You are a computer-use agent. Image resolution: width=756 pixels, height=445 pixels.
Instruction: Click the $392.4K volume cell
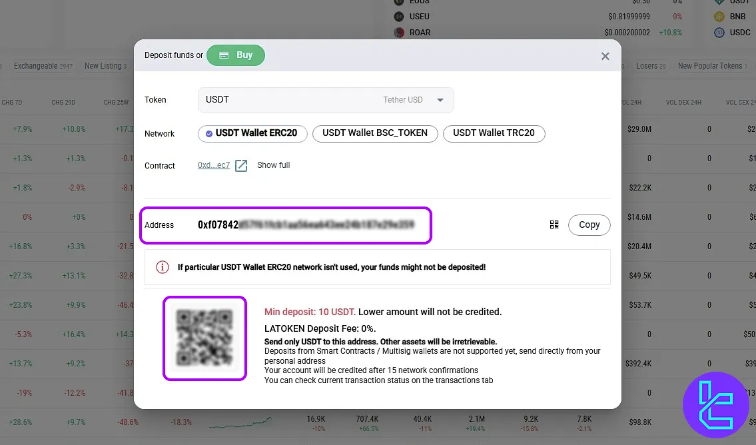(638, 364)
